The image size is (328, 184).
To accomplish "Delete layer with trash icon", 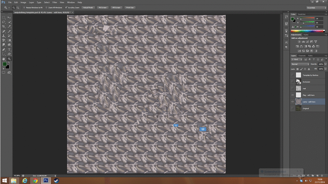I will pos(322,175).
